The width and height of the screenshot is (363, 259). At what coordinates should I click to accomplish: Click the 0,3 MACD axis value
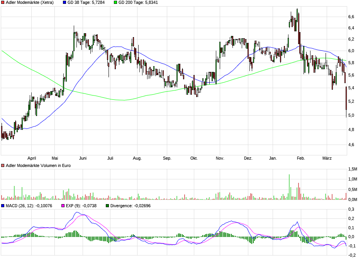tap(351, 210)
